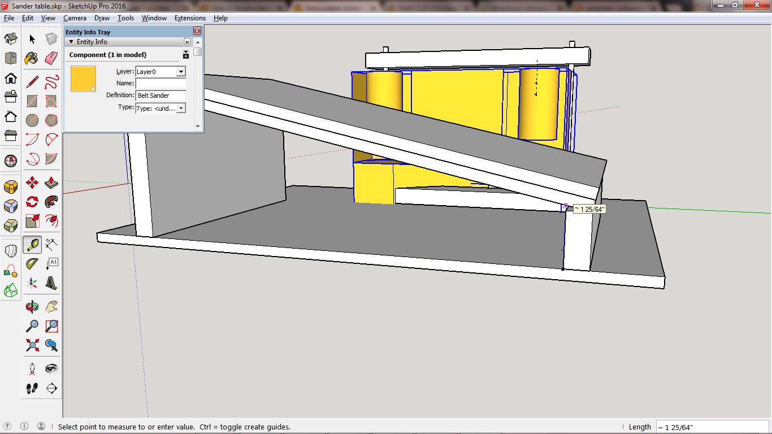Open the Edit menu
This screenshot has height=434, width=772.
tap(28, 18)
